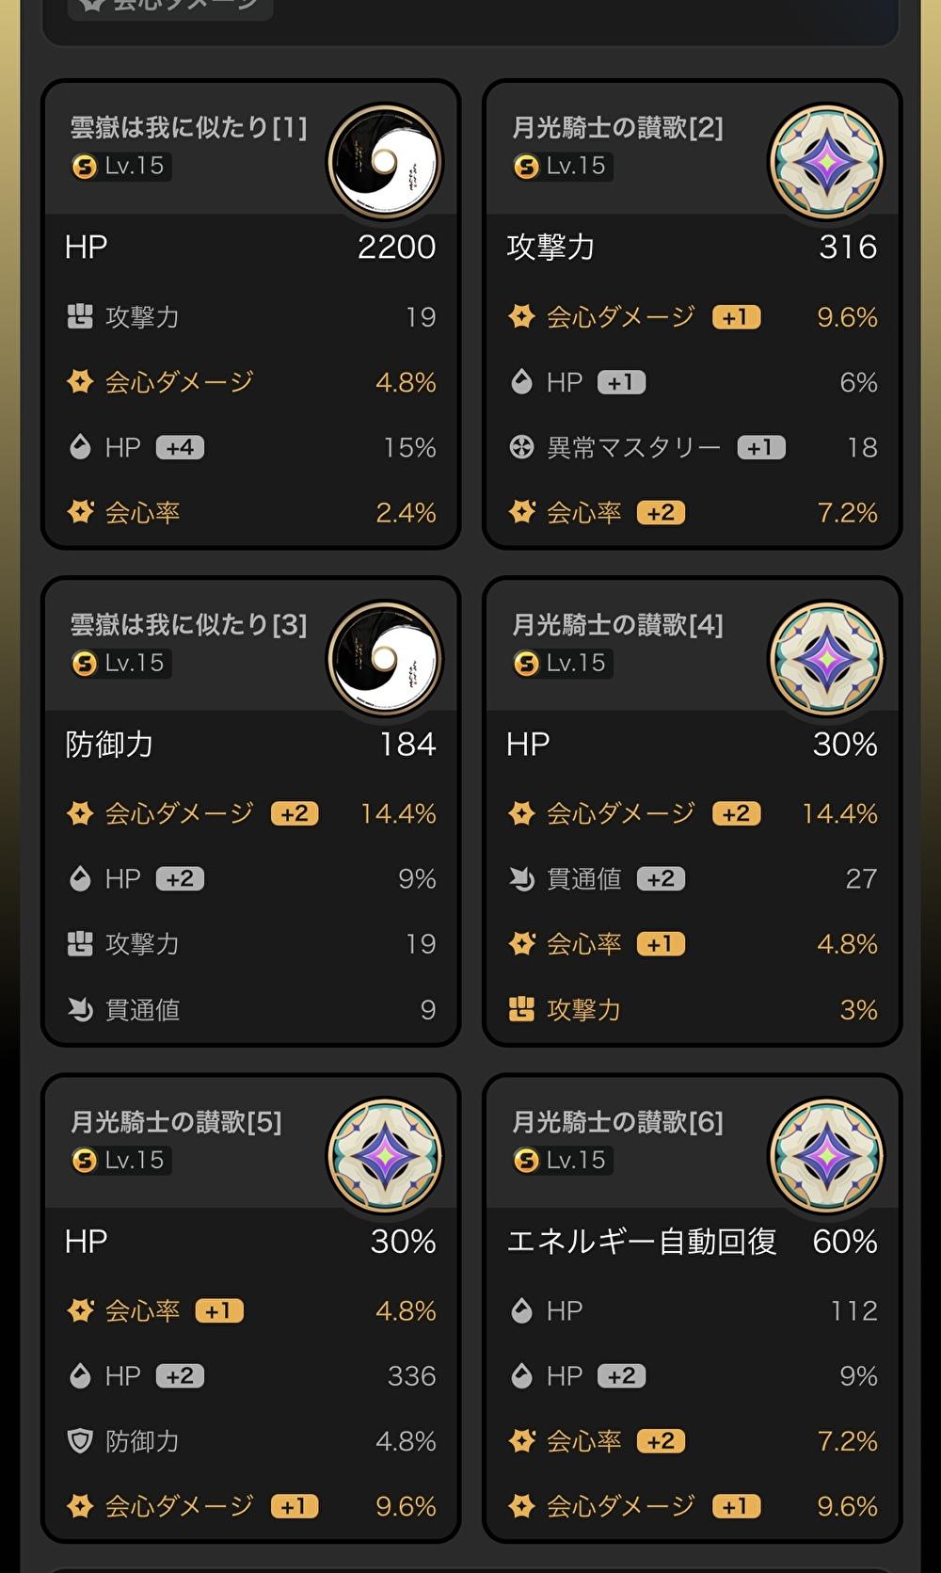
Task: Click the +2 会心ダメージ badge in disc 3
Action: click(295, 813)
